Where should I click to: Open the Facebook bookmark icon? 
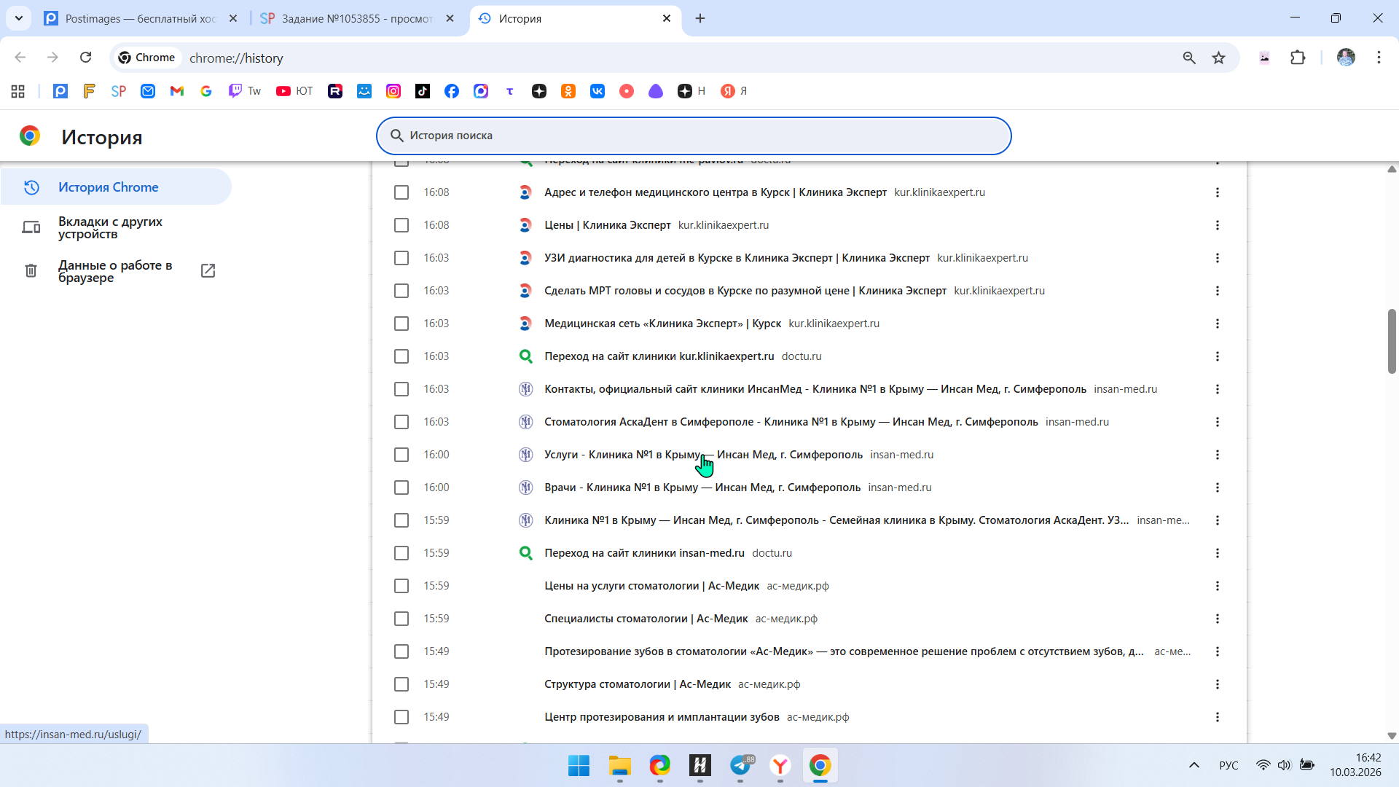(x=452, y=91)
